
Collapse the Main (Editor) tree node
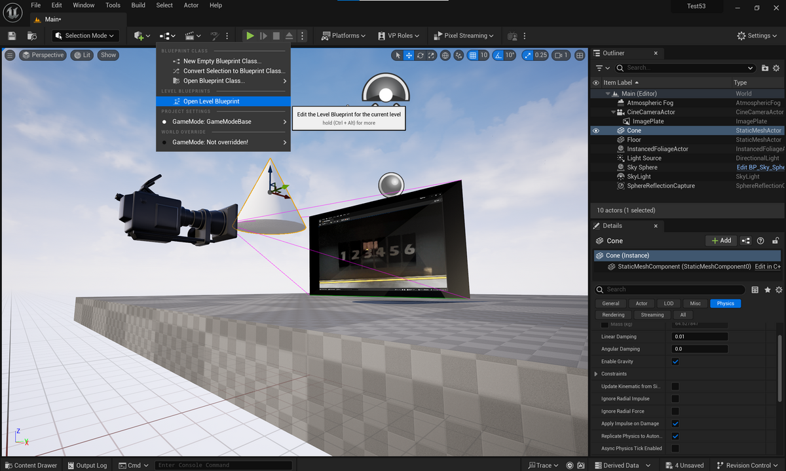tap(608, 94)
